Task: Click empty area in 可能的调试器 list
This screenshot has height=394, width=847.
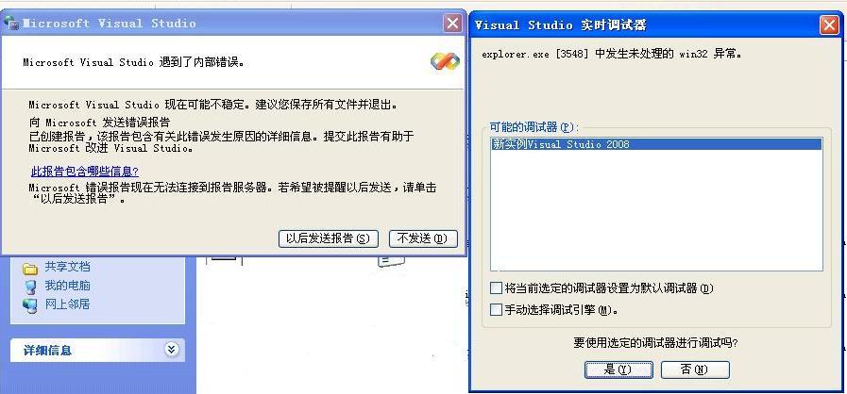Action: coord(656,210)
